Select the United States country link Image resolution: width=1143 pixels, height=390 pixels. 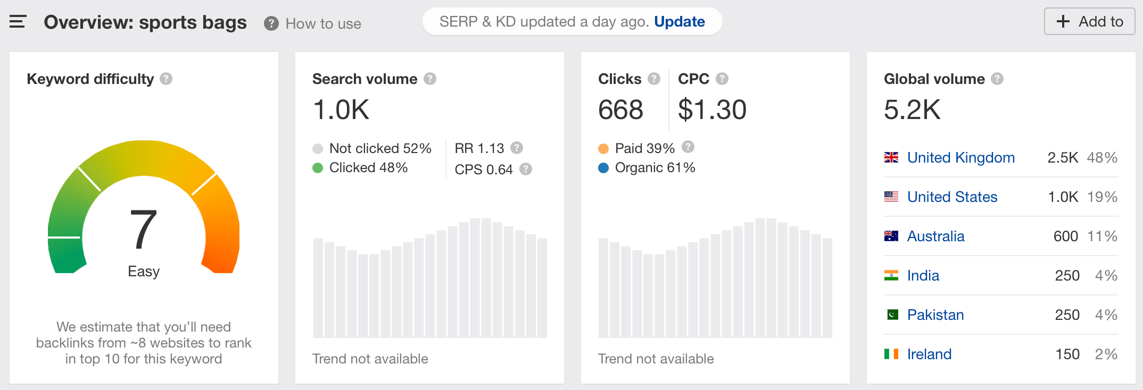coord(952,197)
